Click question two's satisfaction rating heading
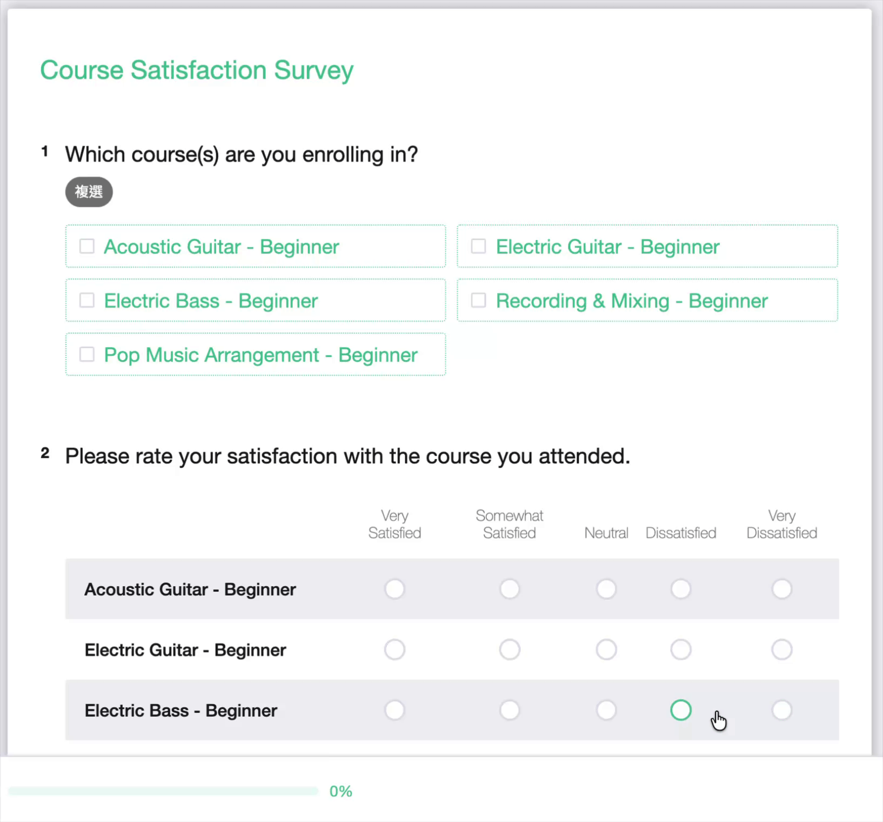This screenshot has width=883, height=822. (347, 456)
